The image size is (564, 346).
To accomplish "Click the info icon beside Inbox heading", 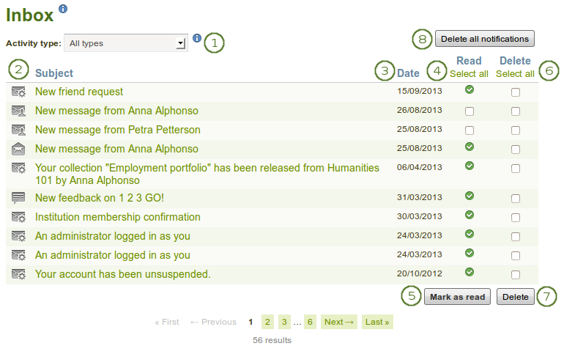I will [63, 9].
